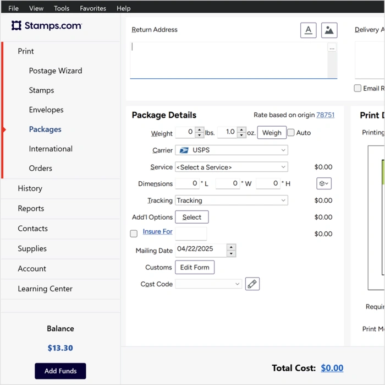
Task: Click the Dimensions length input field
Action: tap(188, 183)
